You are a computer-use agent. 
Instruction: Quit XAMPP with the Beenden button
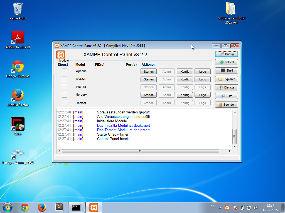227,105
